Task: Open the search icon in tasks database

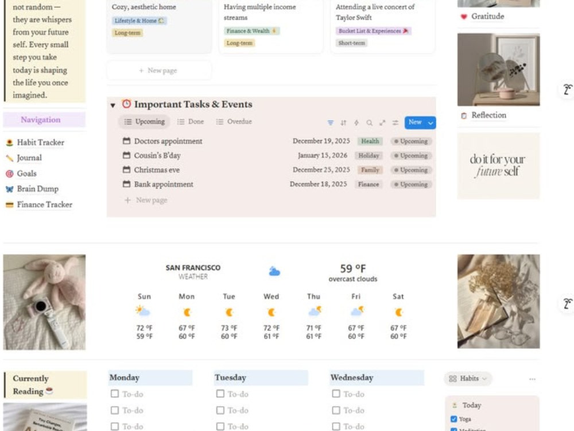Action: pyautogui.click(x=369, y=123)
